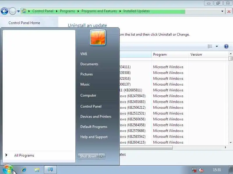Click the horizontal scrollbar thumb
The width and height of the screenshot is (233, 174).
click(146, 147)
